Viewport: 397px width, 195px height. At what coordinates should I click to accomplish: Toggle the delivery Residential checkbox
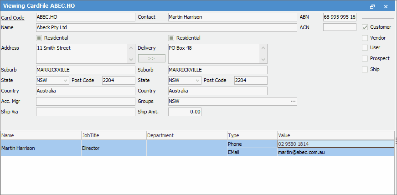point(171,38)
